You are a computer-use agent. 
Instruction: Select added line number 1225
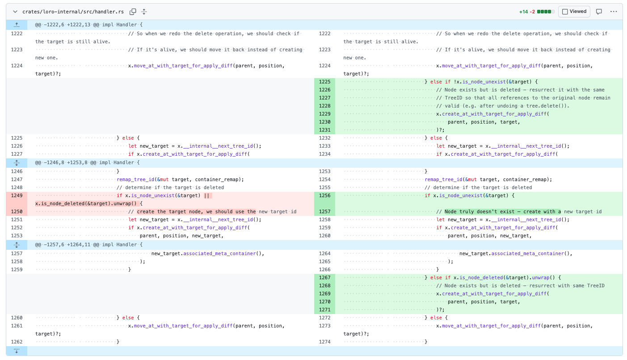(x=324, y=82)
